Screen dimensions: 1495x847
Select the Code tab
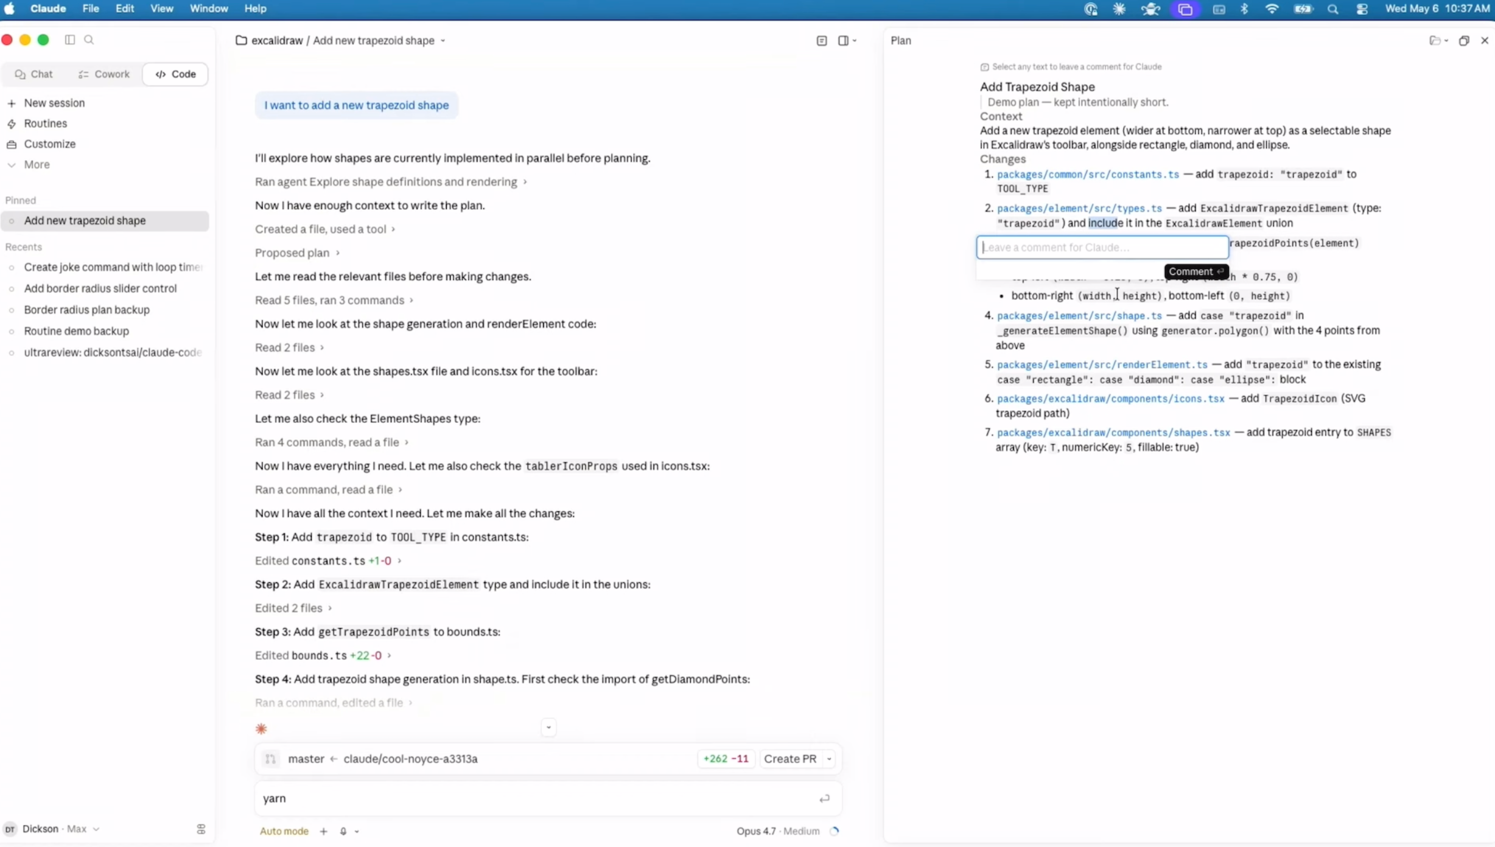click(x=175, y=74)
